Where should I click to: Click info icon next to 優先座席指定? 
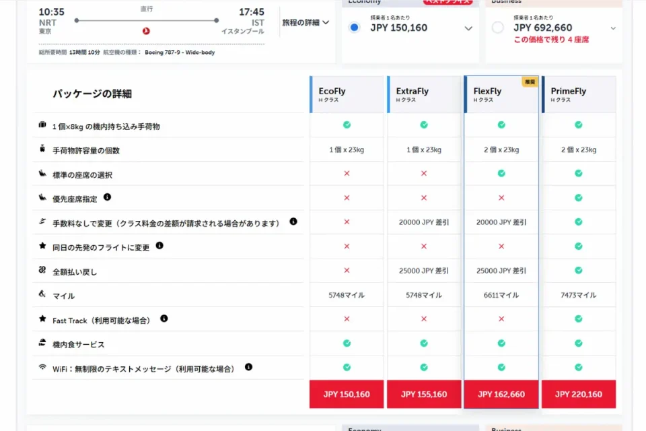click(107, 197)
